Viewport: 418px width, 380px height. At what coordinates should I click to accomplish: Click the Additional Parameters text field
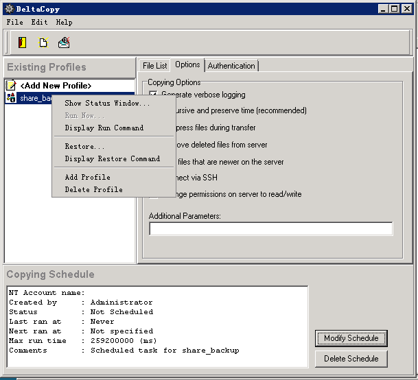click(x=270, y=229)
